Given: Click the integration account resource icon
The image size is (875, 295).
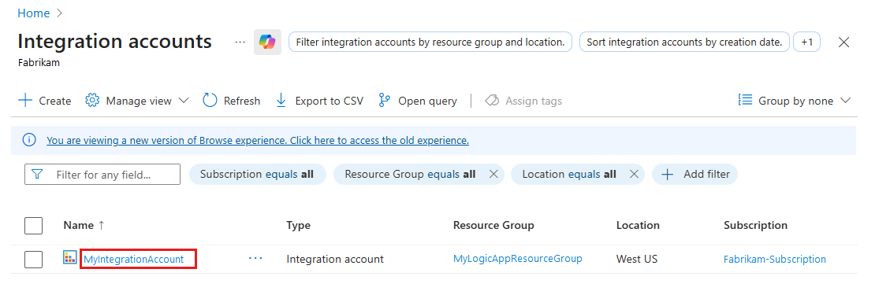Looking at the screenshot, I should [x=69, y=258].
